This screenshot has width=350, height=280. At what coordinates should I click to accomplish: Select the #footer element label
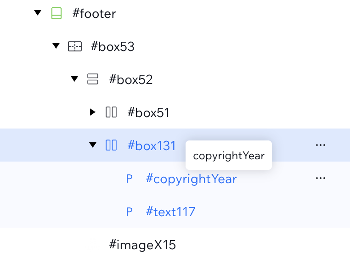pyautogui.click(x=94, y=14)
